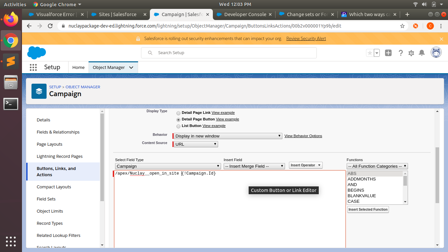
Task: Select the Detail Page Button radio option
Action: (178, 119)
